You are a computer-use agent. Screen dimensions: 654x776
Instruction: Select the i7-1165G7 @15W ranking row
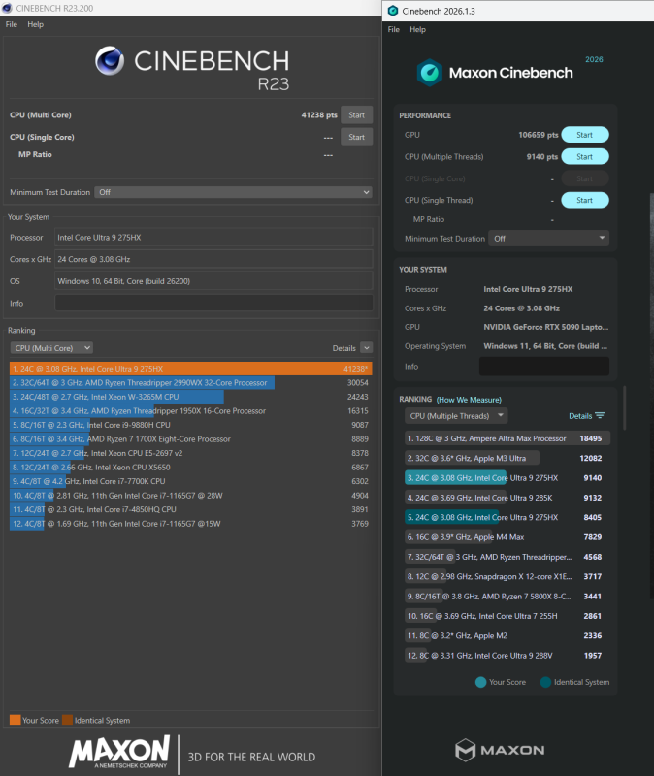pyautogui.click(x=190, y=524)
